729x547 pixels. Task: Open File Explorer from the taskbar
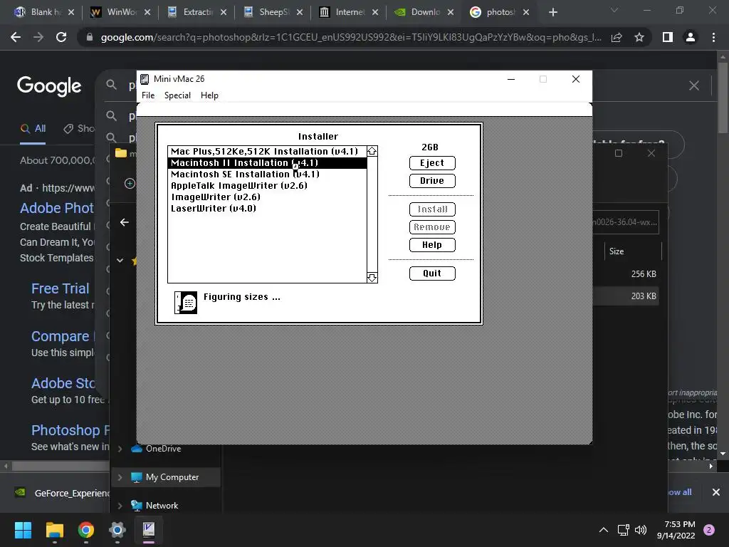pos(54,530)
